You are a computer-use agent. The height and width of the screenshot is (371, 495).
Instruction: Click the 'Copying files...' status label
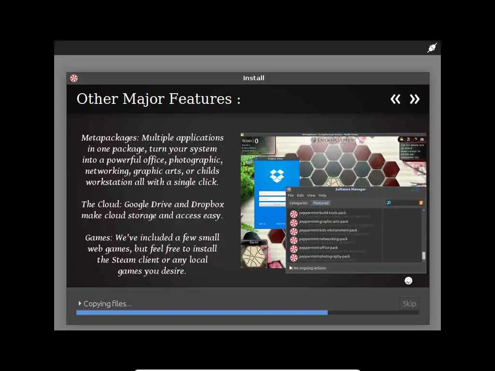point(107,303)
